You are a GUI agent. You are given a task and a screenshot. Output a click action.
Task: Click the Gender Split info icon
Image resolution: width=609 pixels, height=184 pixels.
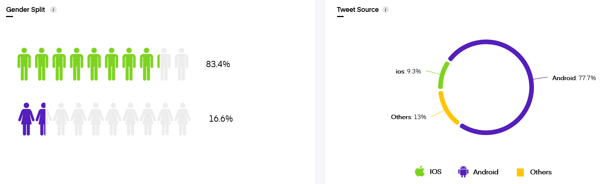tap(54, 10)
